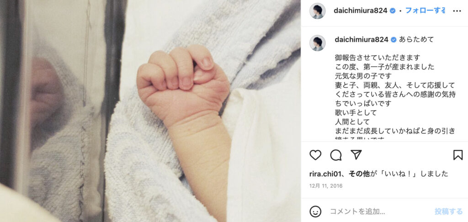468x222 pixels.
Task: Click the header profile avatar of daichimiura824
Action: click(x=317, y=11)
